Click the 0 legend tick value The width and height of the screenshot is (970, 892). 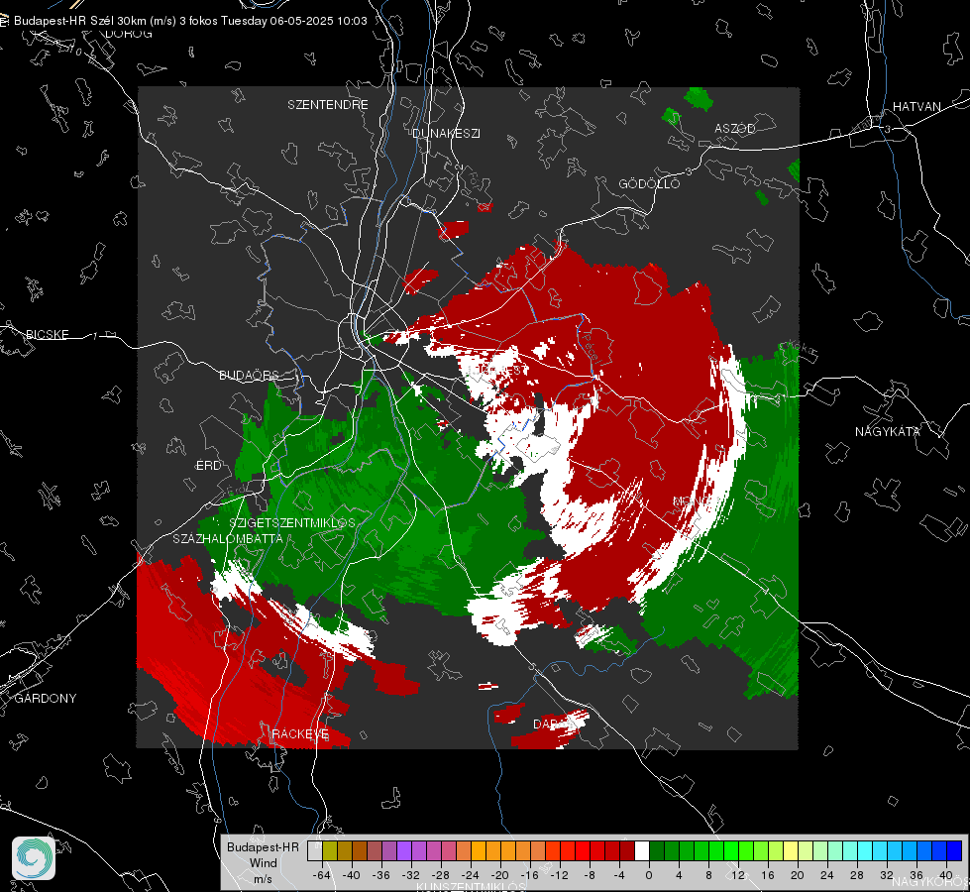coord(649,875)
